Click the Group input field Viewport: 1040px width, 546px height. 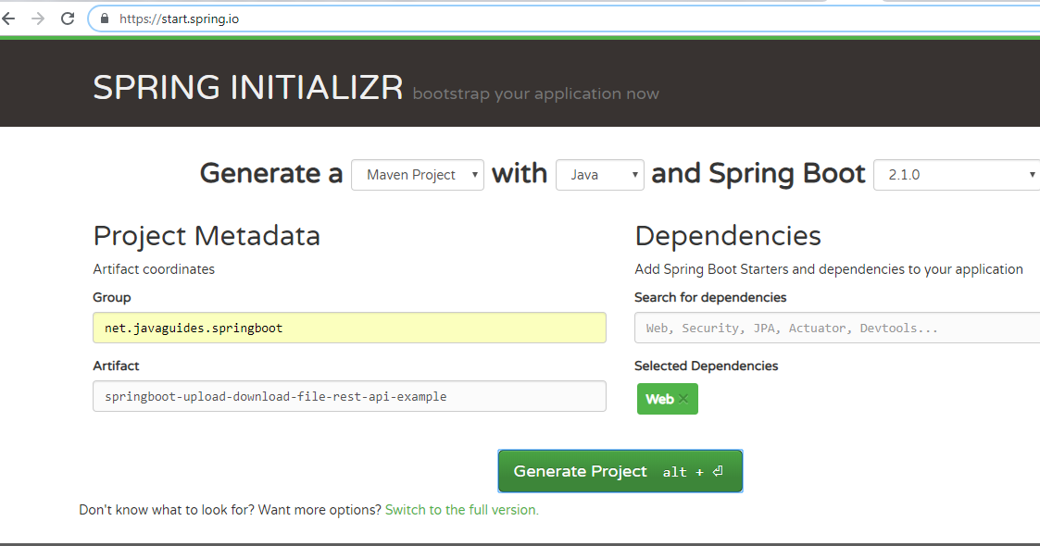tap(349, 327)
